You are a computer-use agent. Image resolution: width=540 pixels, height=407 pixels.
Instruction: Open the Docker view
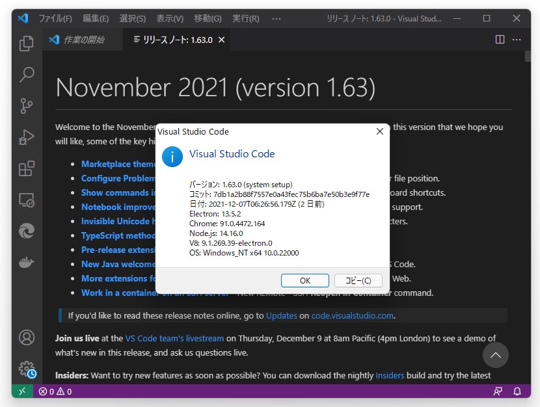pyautogui.click(x=26, y=262)
